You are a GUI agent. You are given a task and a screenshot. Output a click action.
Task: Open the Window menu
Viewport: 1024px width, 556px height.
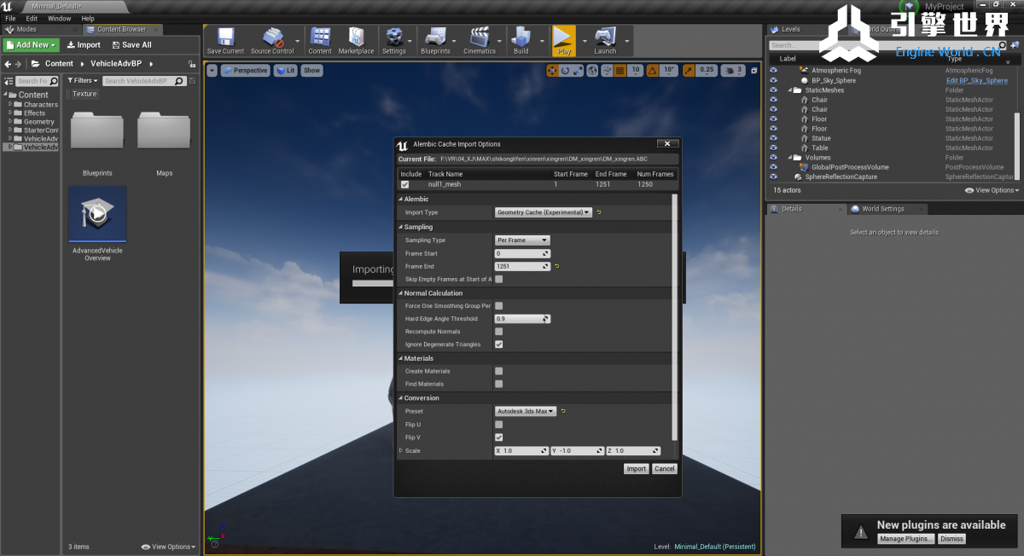[59, 18]
